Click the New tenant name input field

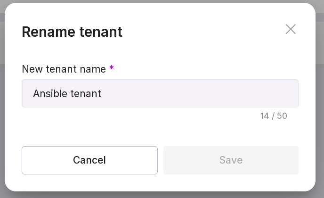pyautogui.click(x=160, y=93)
